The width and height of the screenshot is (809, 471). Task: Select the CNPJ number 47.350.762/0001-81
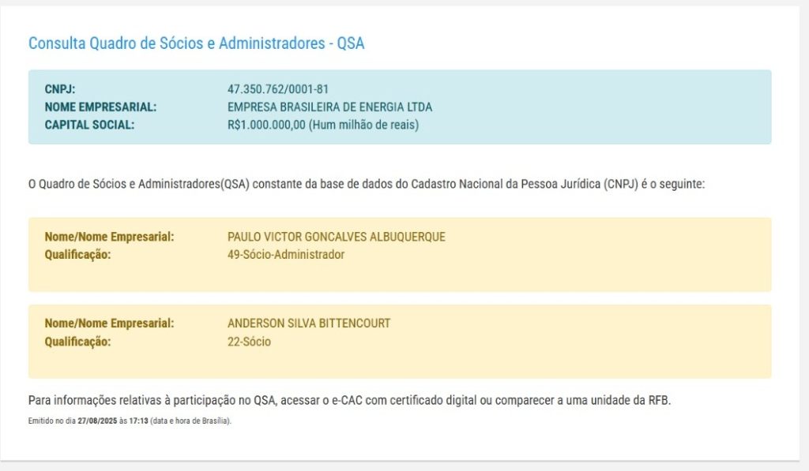[x=277, y=89]
